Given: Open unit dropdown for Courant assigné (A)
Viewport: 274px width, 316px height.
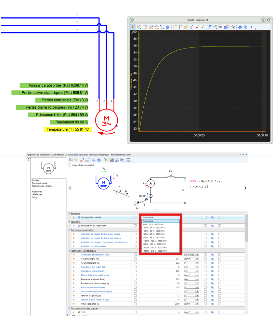Looking at the screenshot, I should point(197,263).
